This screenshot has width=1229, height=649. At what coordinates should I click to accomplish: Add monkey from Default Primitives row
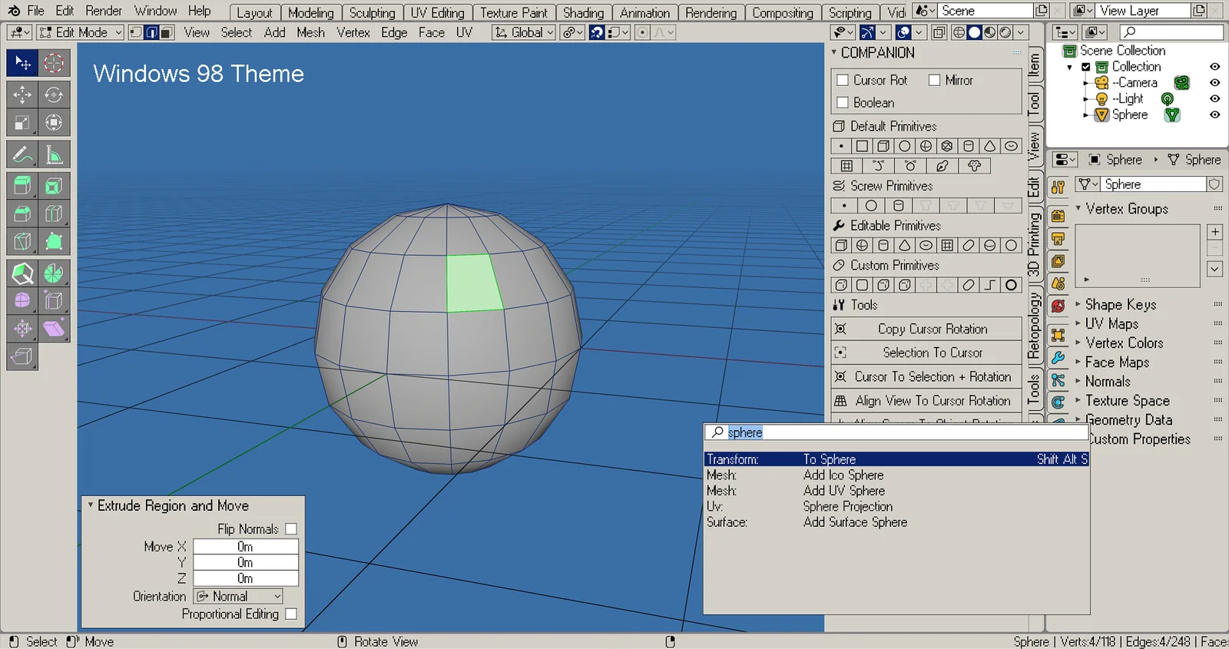(974, 166)
